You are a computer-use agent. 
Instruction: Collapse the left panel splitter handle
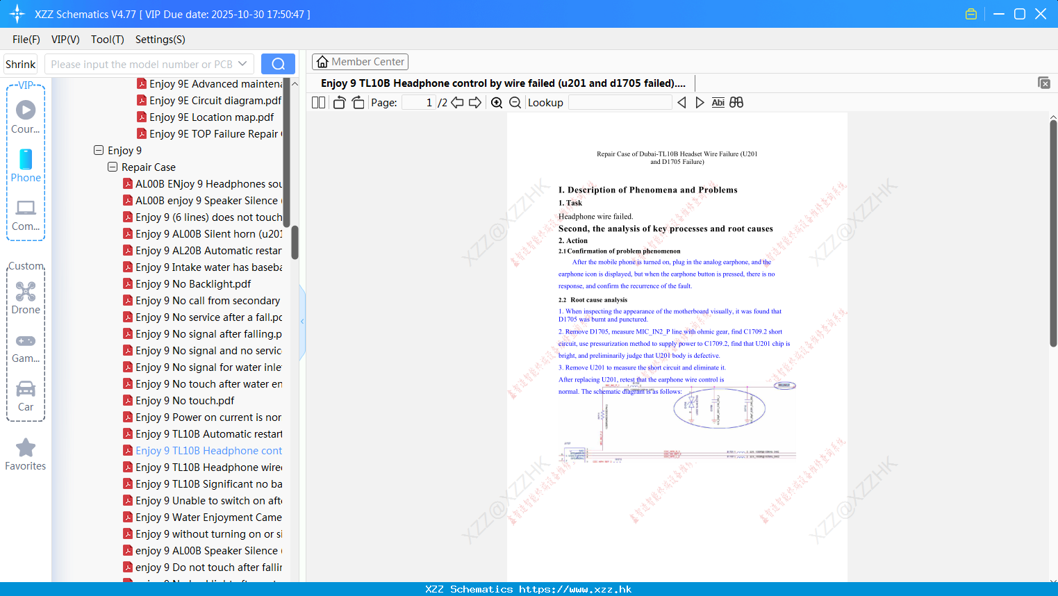pyautogui.click(x=302, y=322)
